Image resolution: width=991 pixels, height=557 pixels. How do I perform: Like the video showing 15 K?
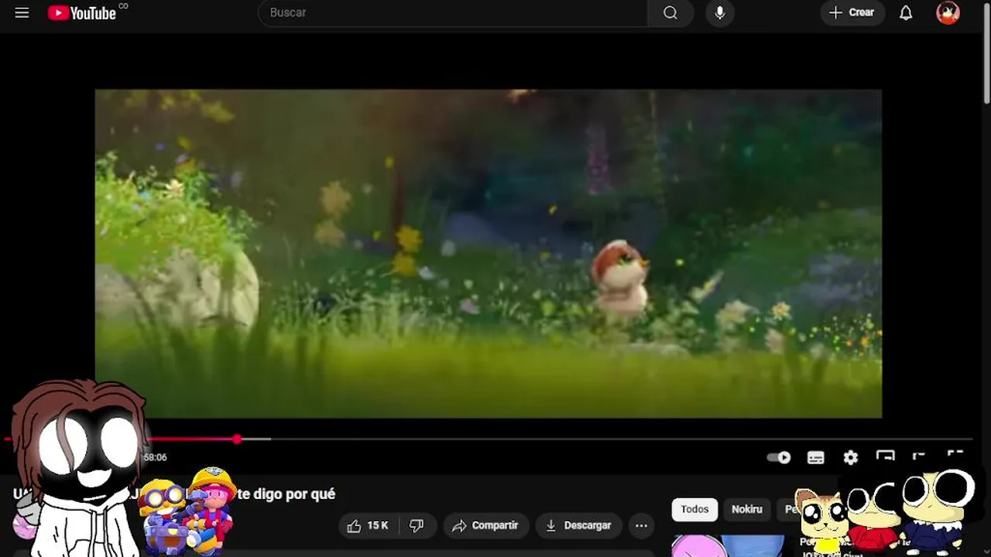click(368, 525)
